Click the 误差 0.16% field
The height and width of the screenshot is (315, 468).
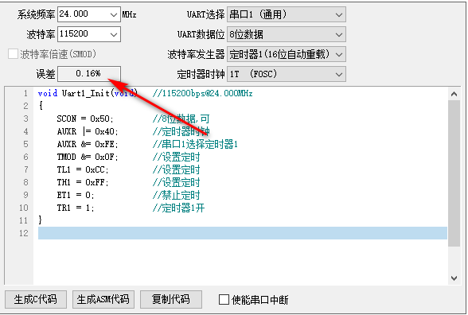[89, 73]
